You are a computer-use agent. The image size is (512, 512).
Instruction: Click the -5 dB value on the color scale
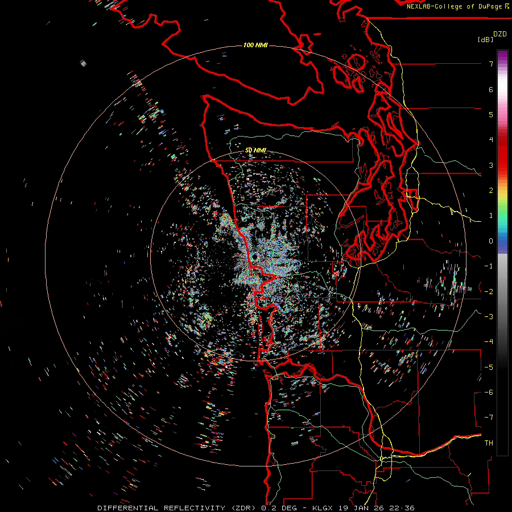[x=489, y=367]
